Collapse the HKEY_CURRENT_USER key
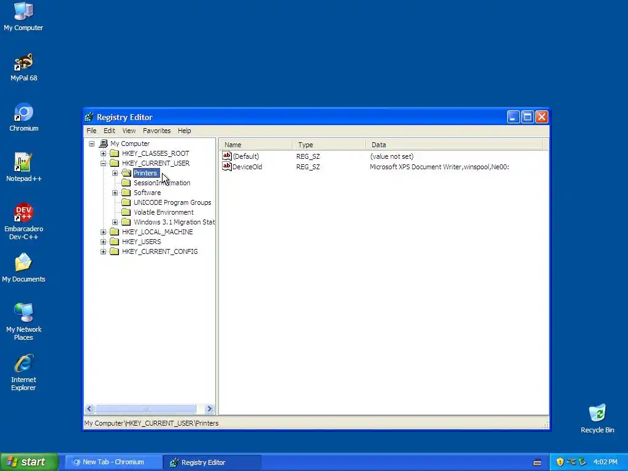The height and width of the screenshot is (471, 628). coord(103,163)
